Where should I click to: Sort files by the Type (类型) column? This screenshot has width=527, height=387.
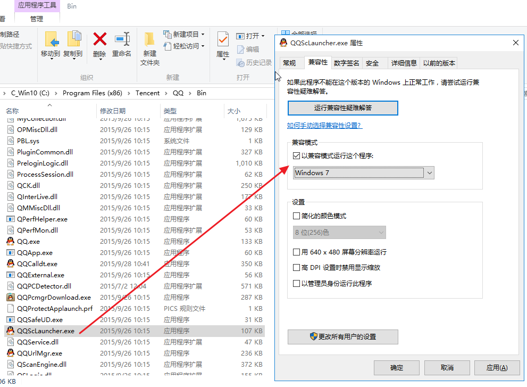click(170, 111)
